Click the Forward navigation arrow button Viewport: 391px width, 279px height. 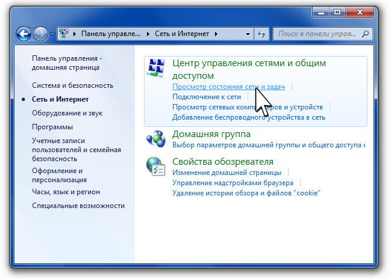click(x=41, y=34)
